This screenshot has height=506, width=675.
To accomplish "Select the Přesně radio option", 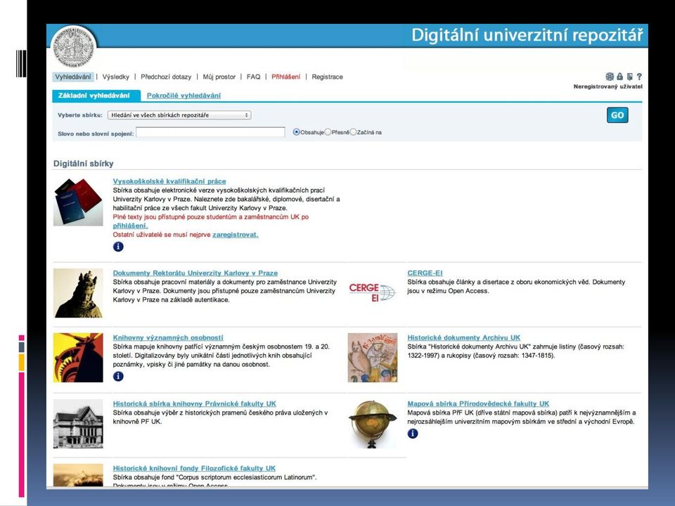I will coord(328,132).
